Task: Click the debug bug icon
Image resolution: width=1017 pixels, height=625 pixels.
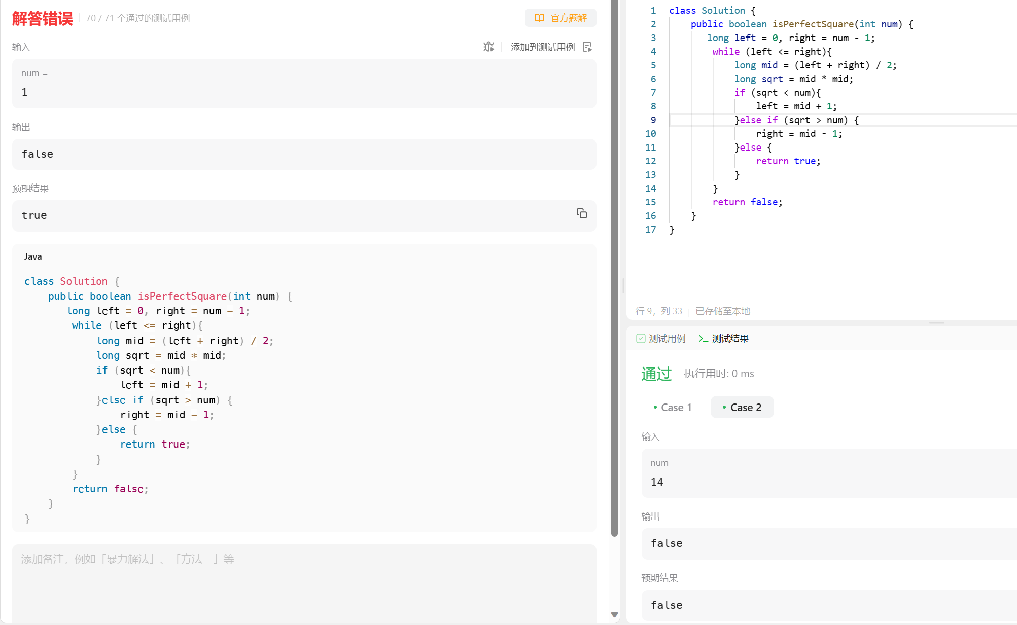Action: (488, 47)
